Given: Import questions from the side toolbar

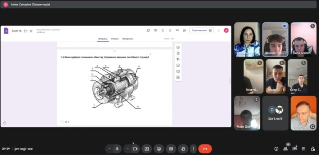Looking at the screenshot, I should click(178, 53).
